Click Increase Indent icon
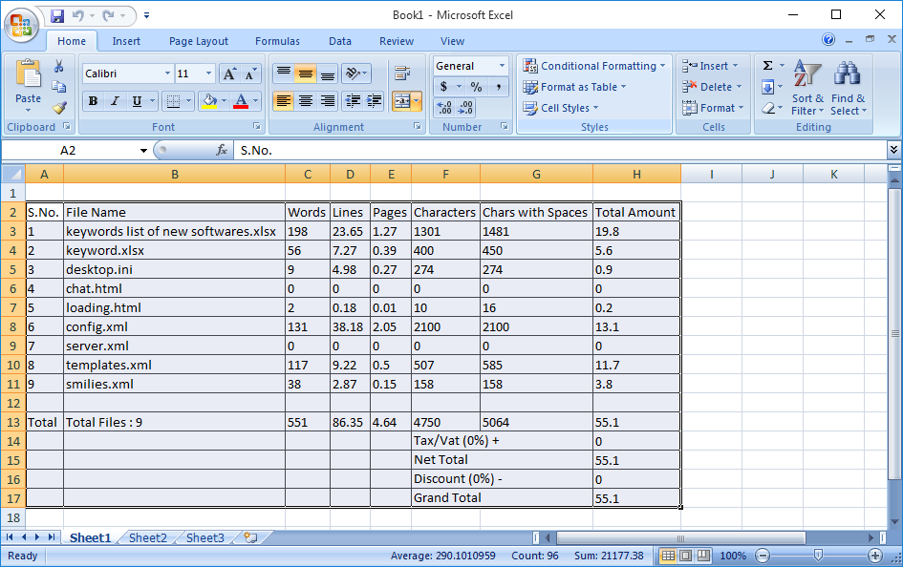 pyautogui.click(x=374, y=101)
